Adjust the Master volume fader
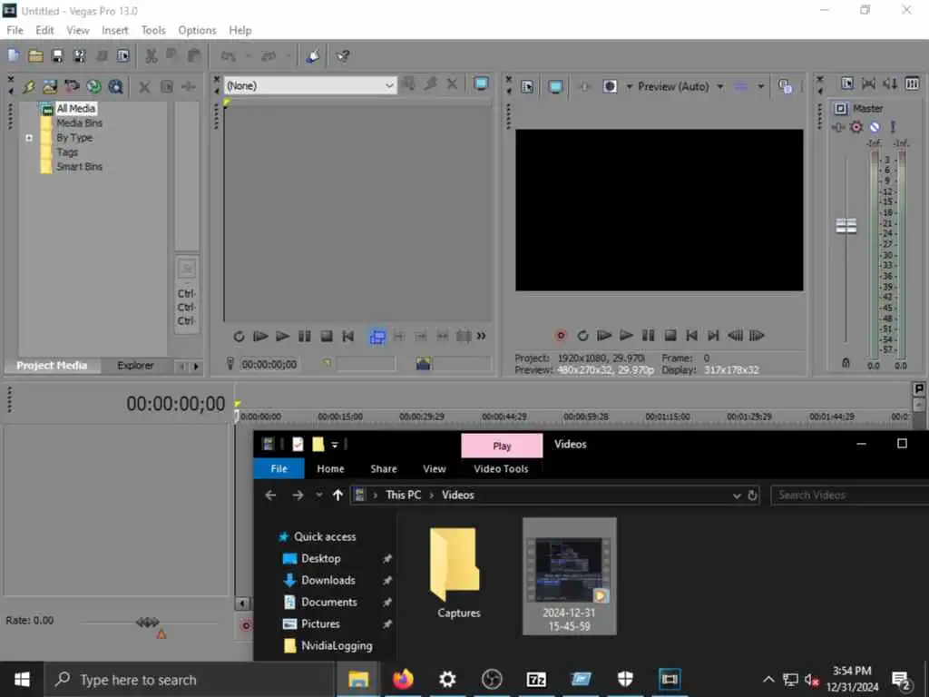 (x=846, y=226)
